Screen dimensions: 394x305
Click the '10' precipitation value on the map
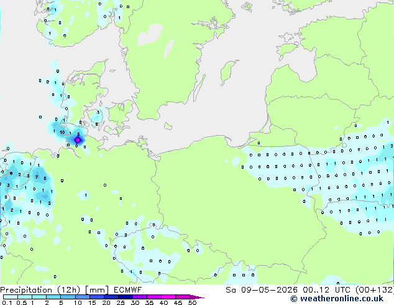point(62,132)
